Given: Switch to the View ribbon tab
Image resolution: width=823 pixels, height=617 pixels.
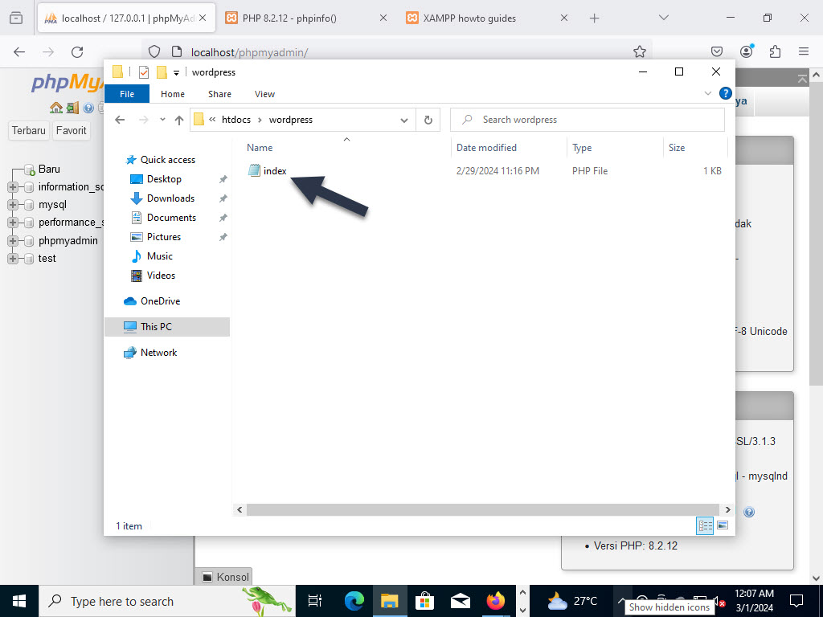Looking at the screenshot, I should [264, 94].
